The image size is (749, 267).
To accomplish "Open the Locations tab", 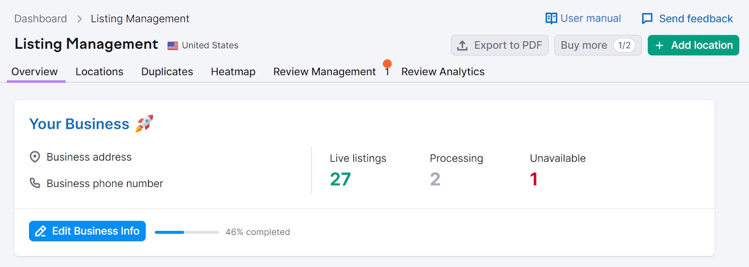I will coord(99,72).
